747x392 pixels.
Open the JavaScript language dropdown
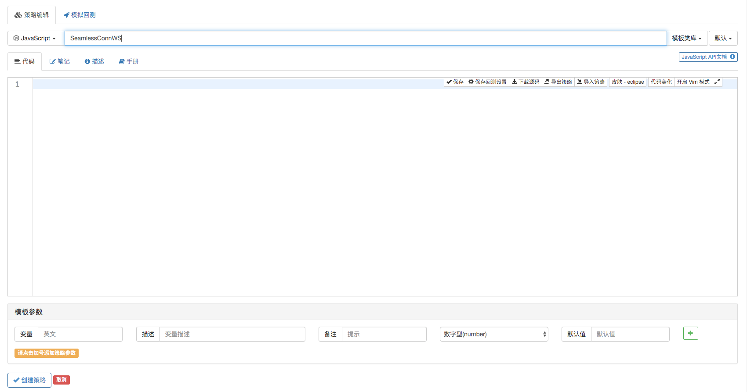click(35, 38)
